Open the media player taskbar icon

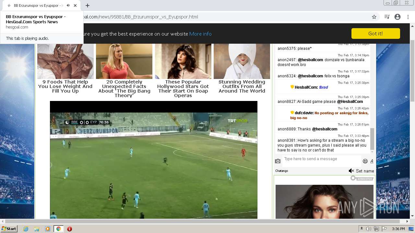[48, 229]
